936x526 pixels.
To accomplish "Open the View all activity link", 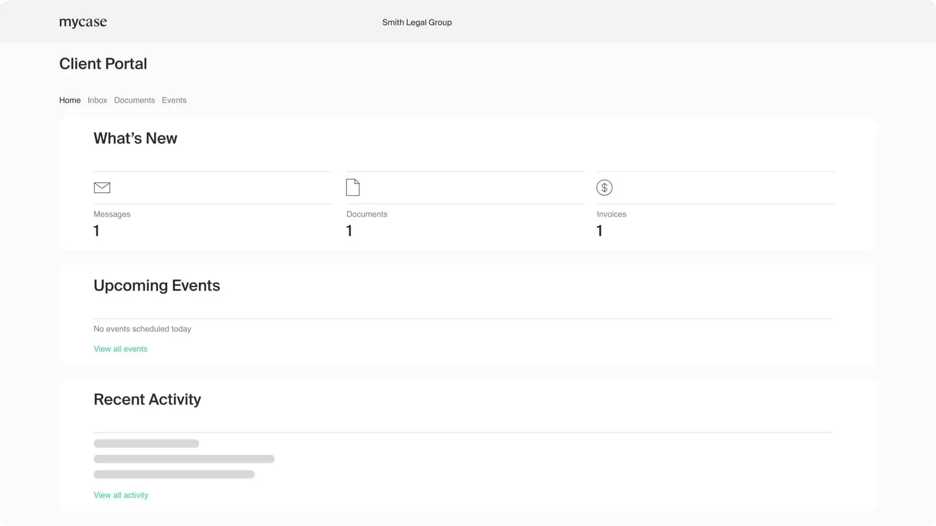I will [x=121, y=495].
